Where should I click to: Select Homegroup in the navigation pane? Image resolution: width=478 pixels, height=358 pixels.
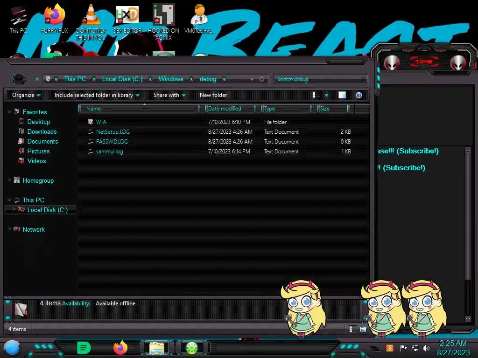click(38, 180)
